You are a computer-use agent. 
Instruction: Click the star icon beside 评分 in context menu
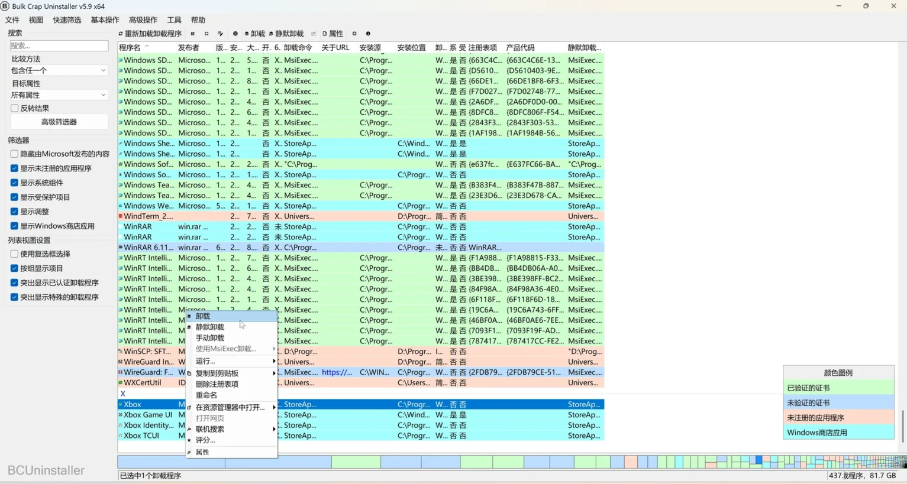pyautogui.click(x=189, y=440)
